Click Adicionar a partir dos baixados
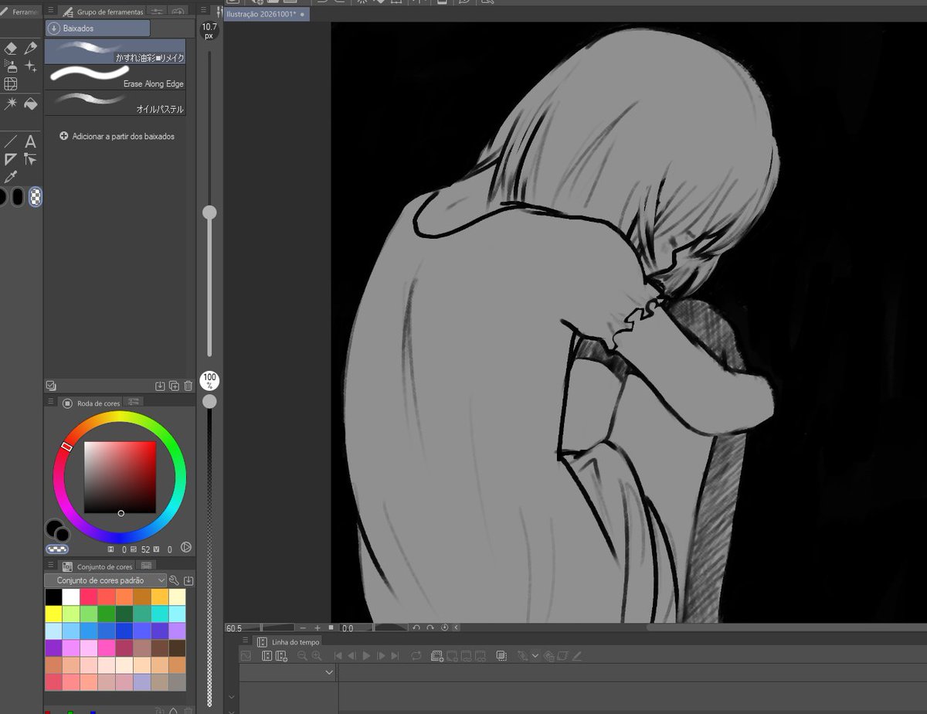Screen dimensions: 927x714 [x=117, y=136]
